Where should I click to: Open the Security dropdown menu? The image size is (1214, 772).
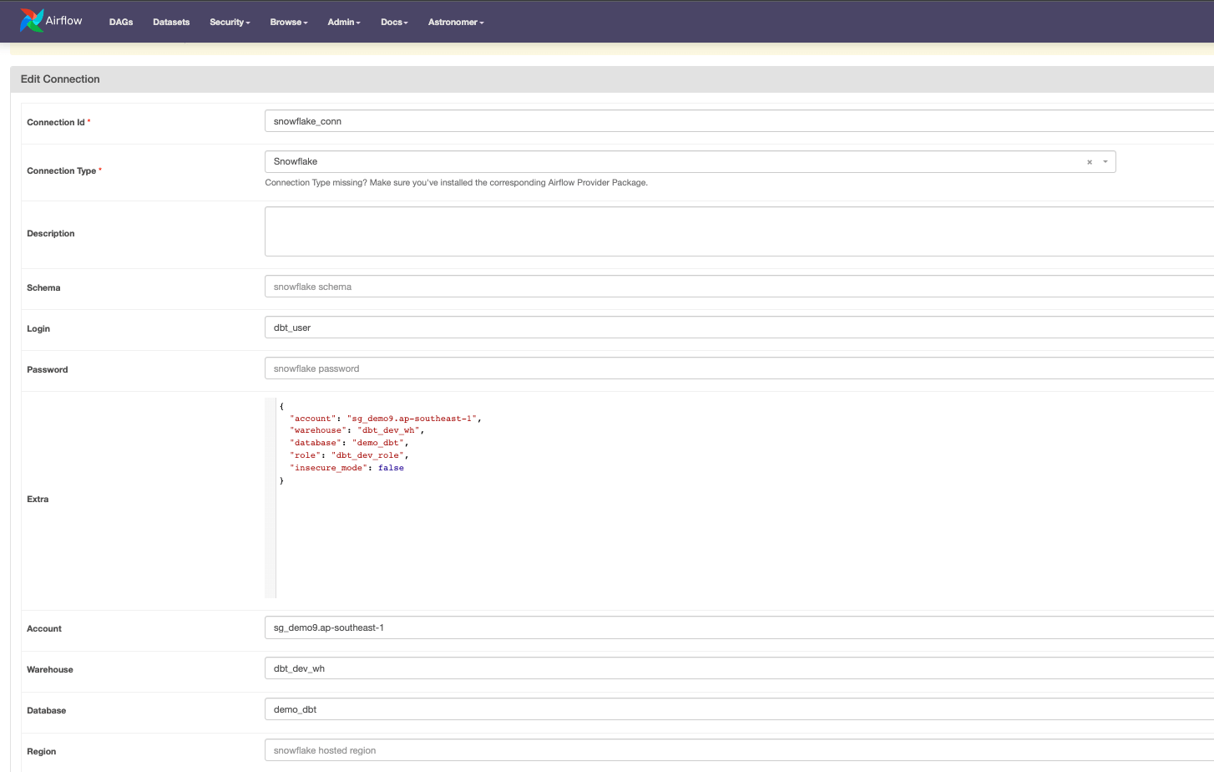(230, 23)
